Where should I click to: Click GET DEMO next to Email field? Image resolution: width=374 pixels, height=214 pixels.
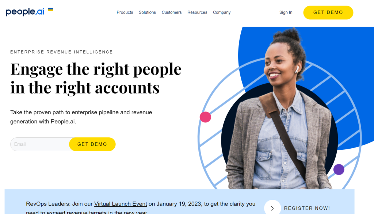coord(92,144)
